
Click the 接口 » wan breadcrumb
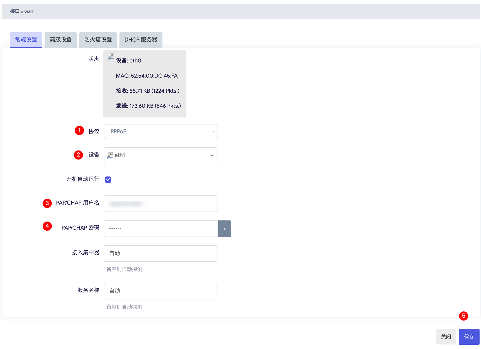pos(22,12)
